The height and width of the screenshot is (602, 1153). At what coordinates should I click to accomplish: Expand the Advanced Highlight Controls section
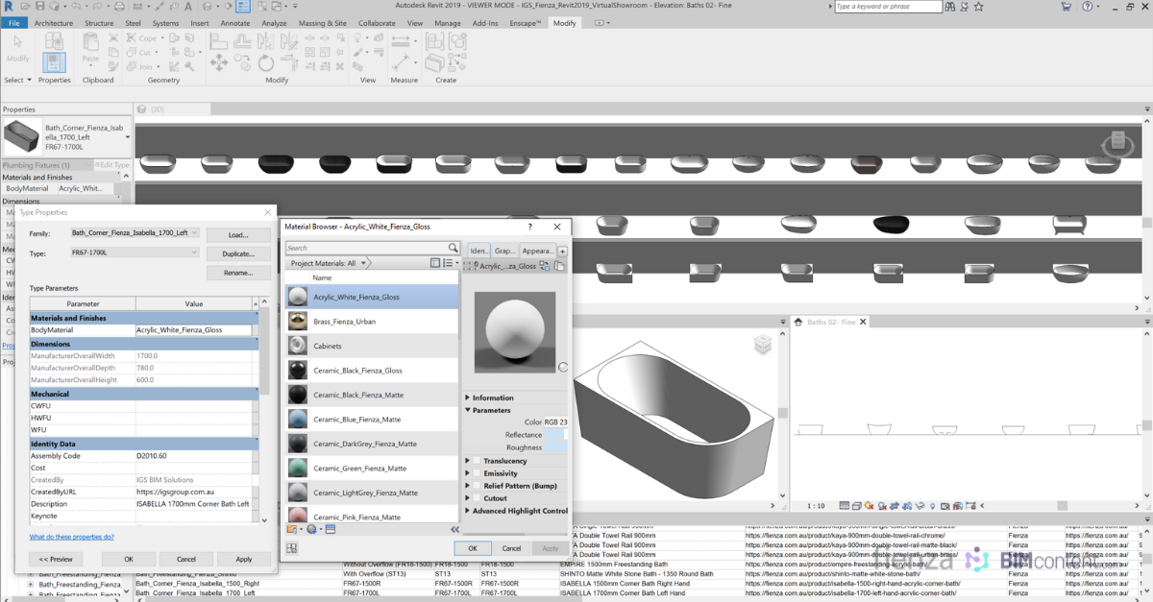(468, 511)
